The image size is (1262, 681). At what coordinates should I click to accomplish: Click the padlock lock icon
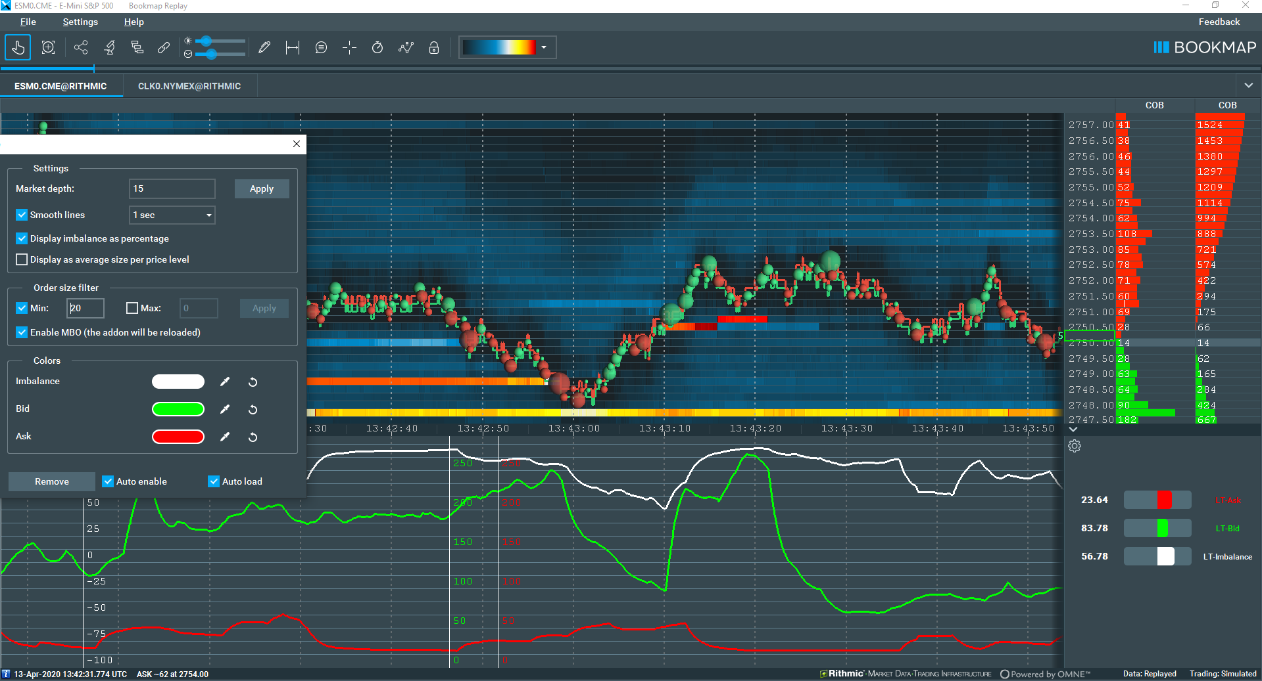pyautogui.click(x=434, y=47)
